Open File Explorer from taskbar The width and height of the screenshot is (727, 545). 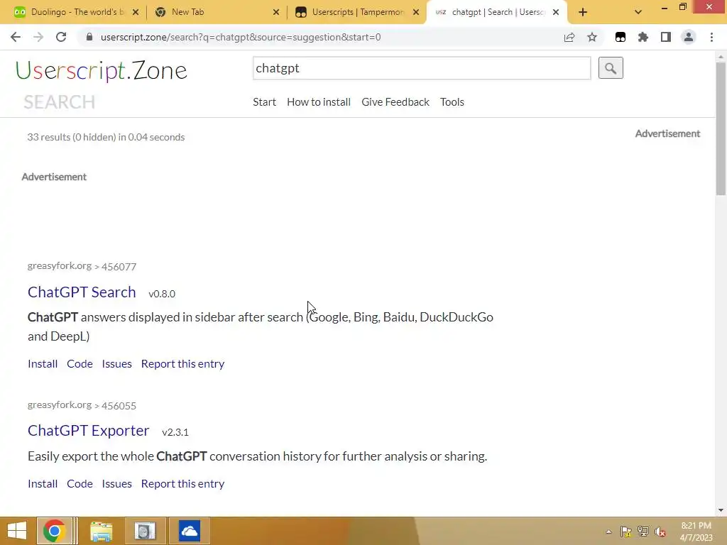[x=101, y=531]
